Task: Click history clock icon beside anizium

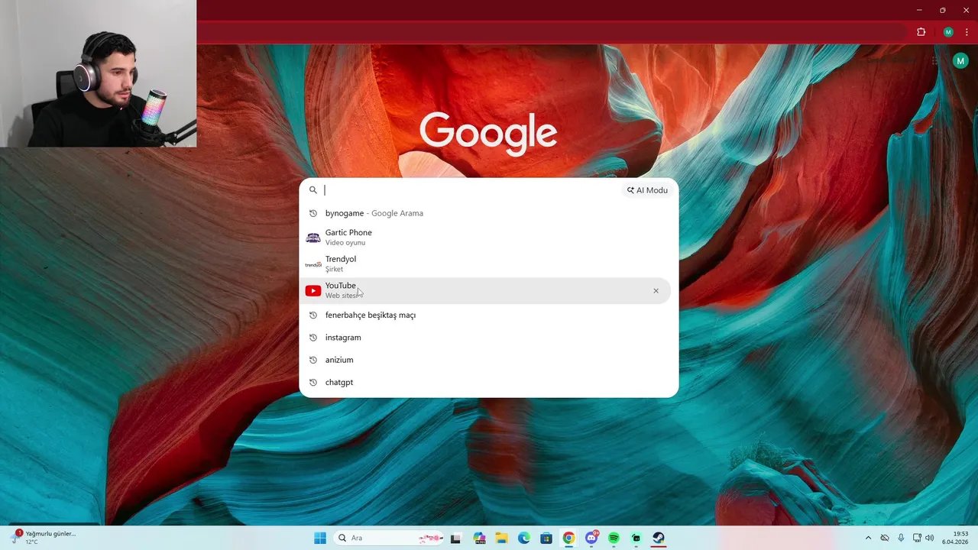Action: pos(313,360)
